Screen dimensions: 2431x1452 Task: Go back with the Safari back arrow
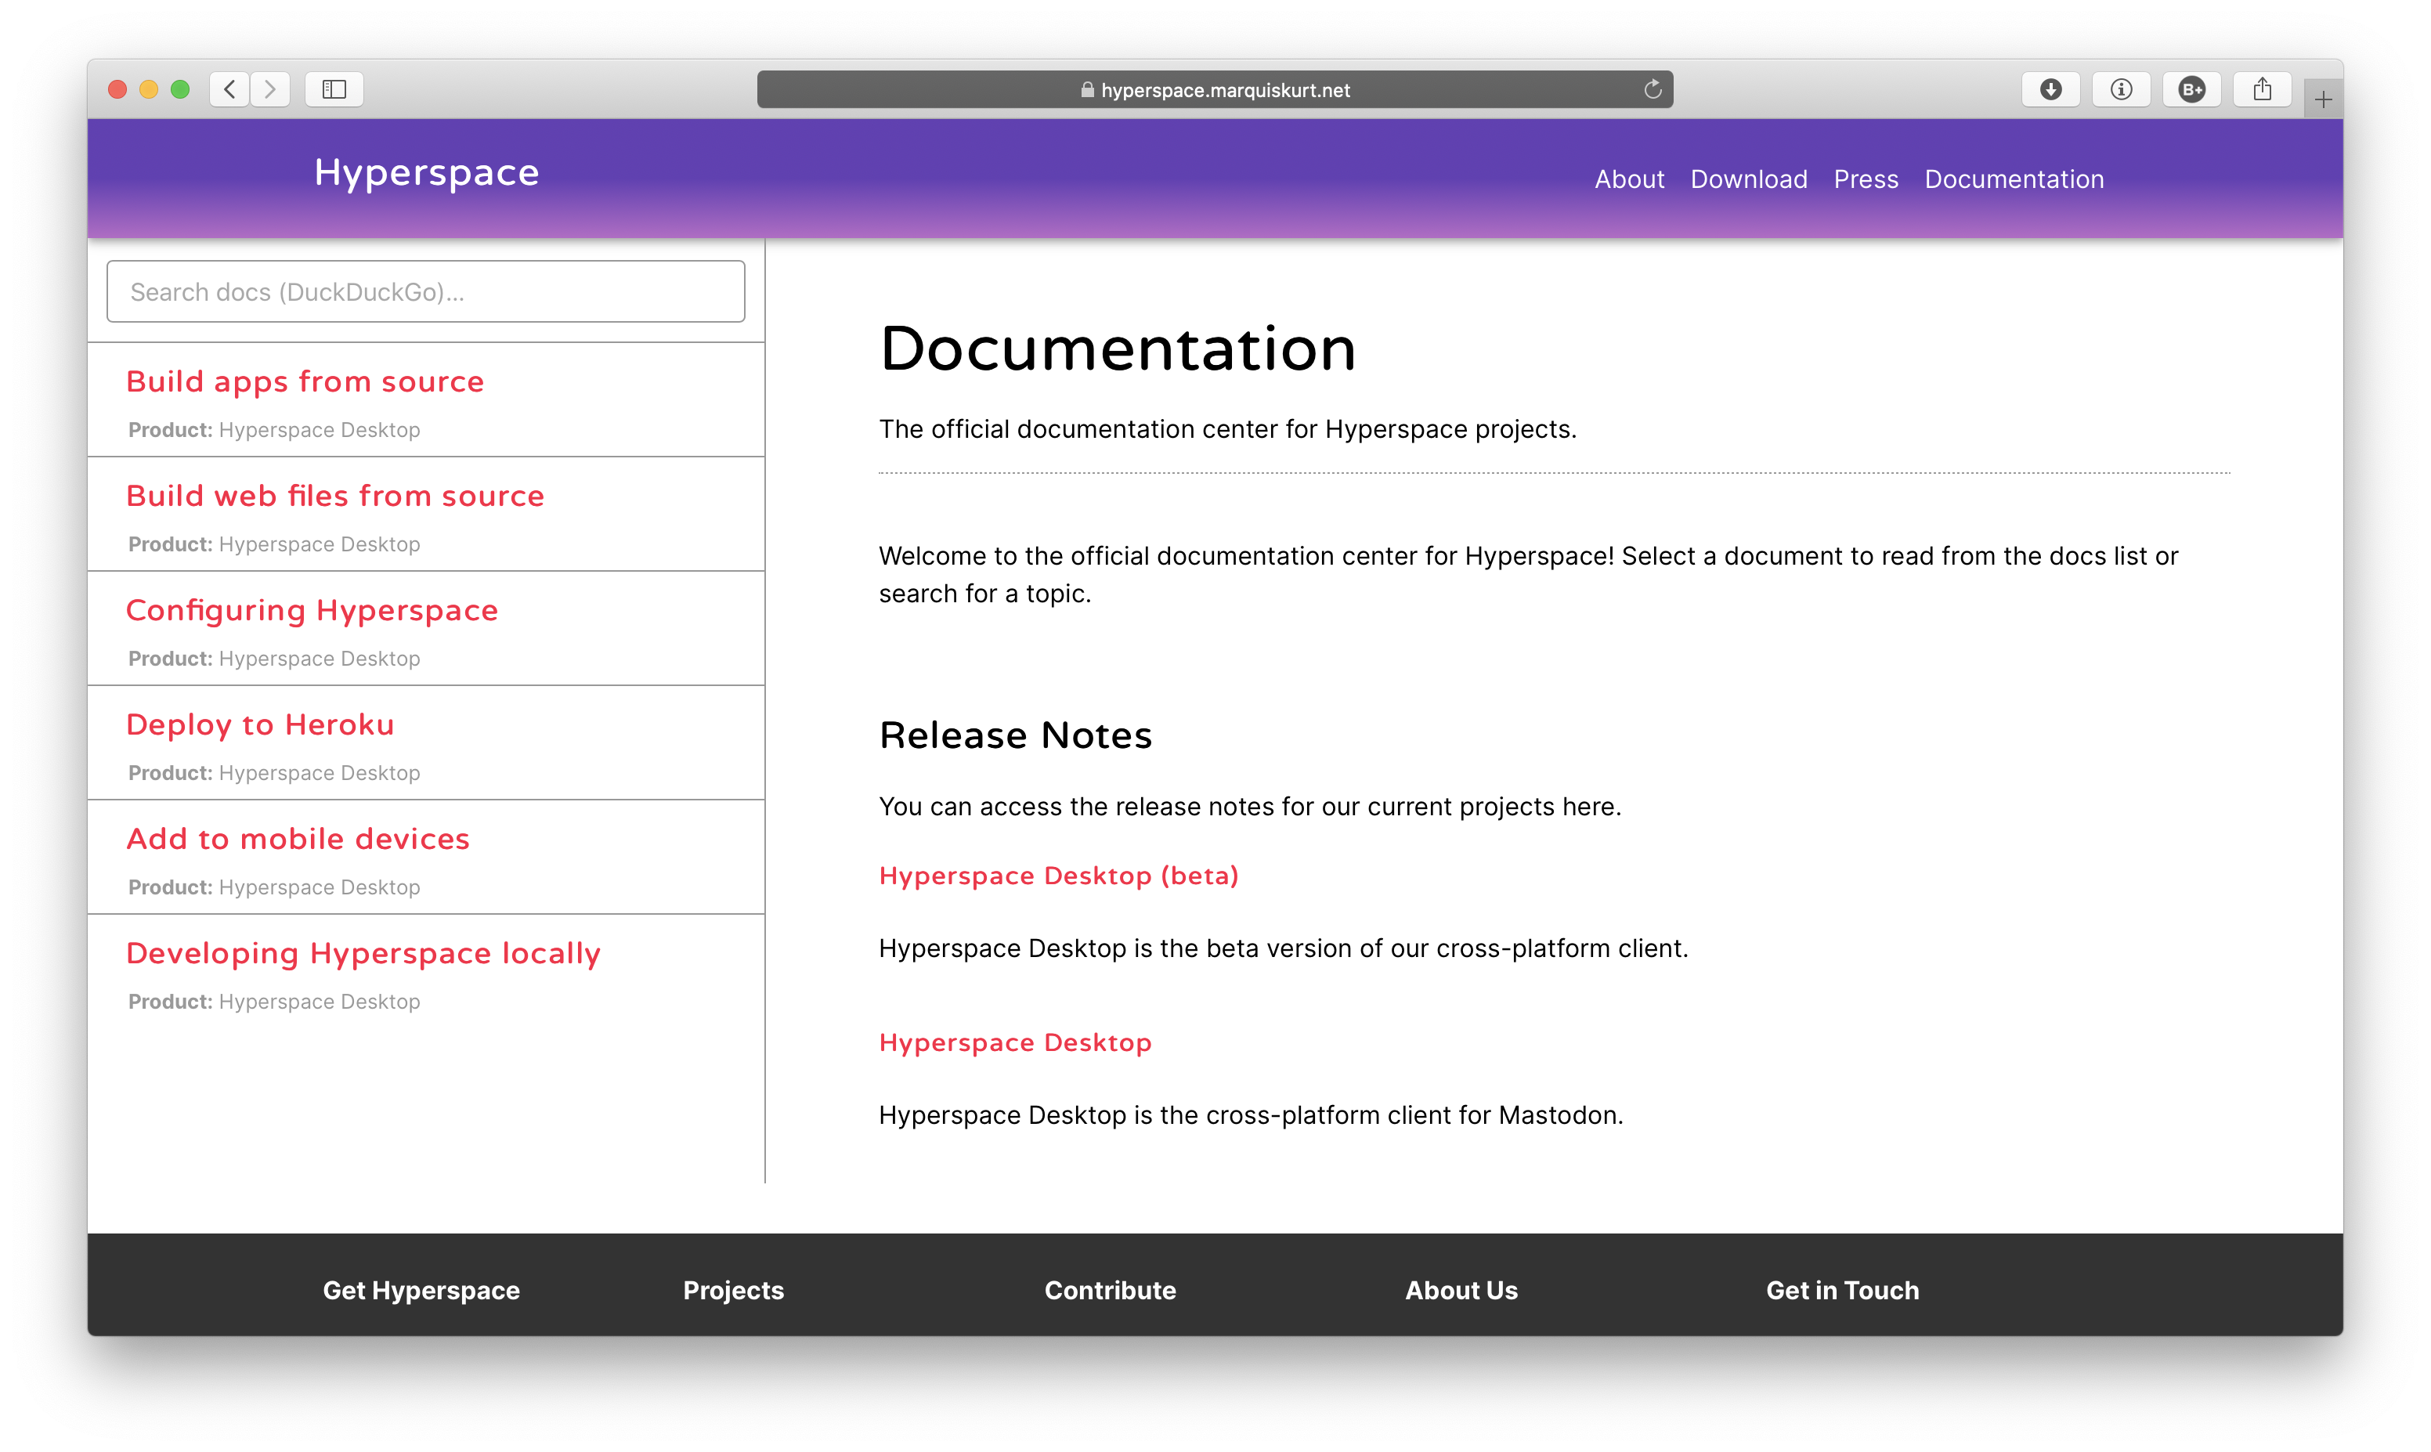[230, 89]
